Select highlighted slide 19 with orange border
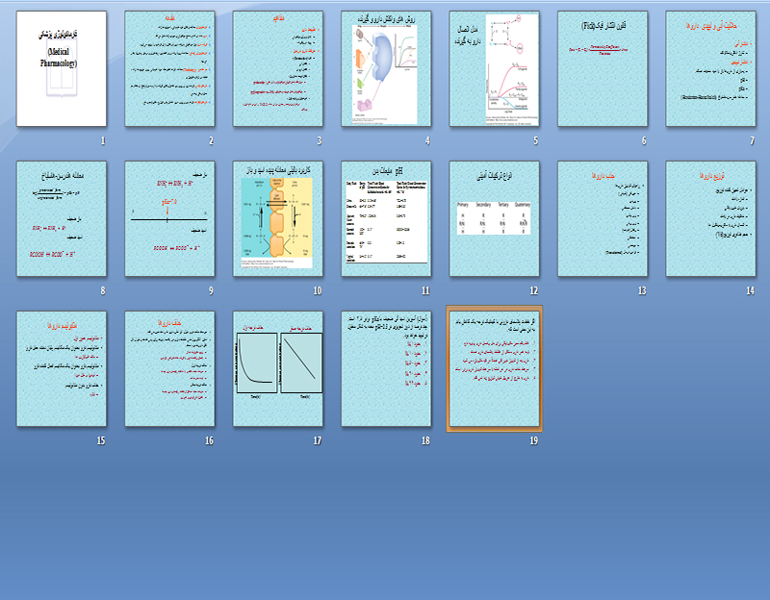The width and height of the screenshot is (770, 600). [494, 369]
